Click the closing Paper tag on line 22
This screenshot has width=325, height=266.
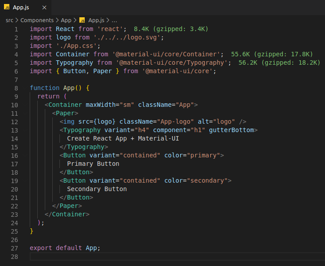click(67, 206)
